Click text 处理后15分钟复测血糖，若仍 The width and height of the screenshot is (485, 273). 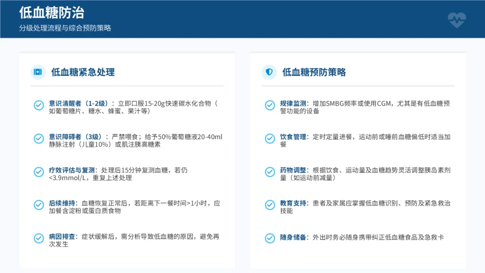(144, 170)
